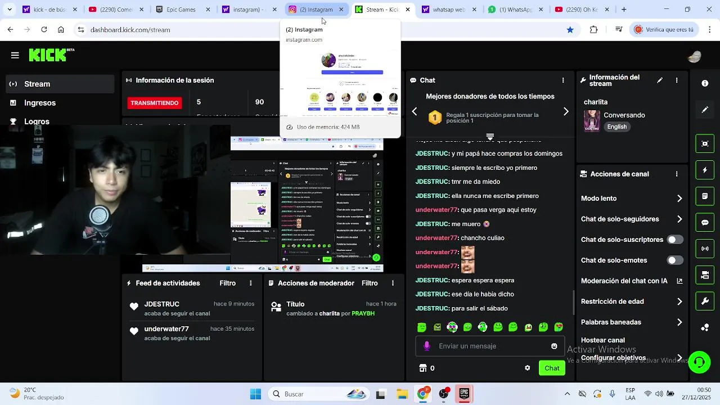
Task: Expand Restricción de edad options
Action: (x=679, y=301)
